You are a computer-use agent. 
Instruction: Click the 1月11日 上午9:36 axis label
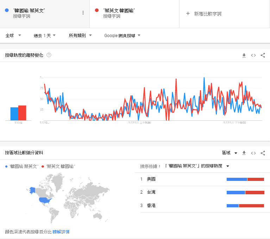(139, 122)
